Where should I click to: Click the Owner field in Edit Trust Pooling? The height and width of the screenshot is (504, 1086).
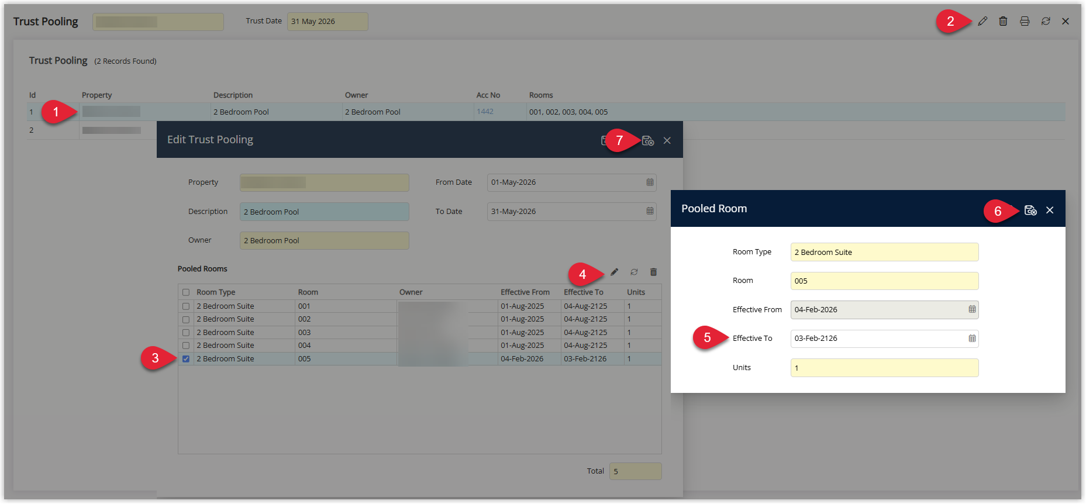325,240
